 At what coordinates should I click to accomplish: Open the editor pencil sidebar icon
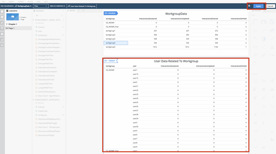2,23
